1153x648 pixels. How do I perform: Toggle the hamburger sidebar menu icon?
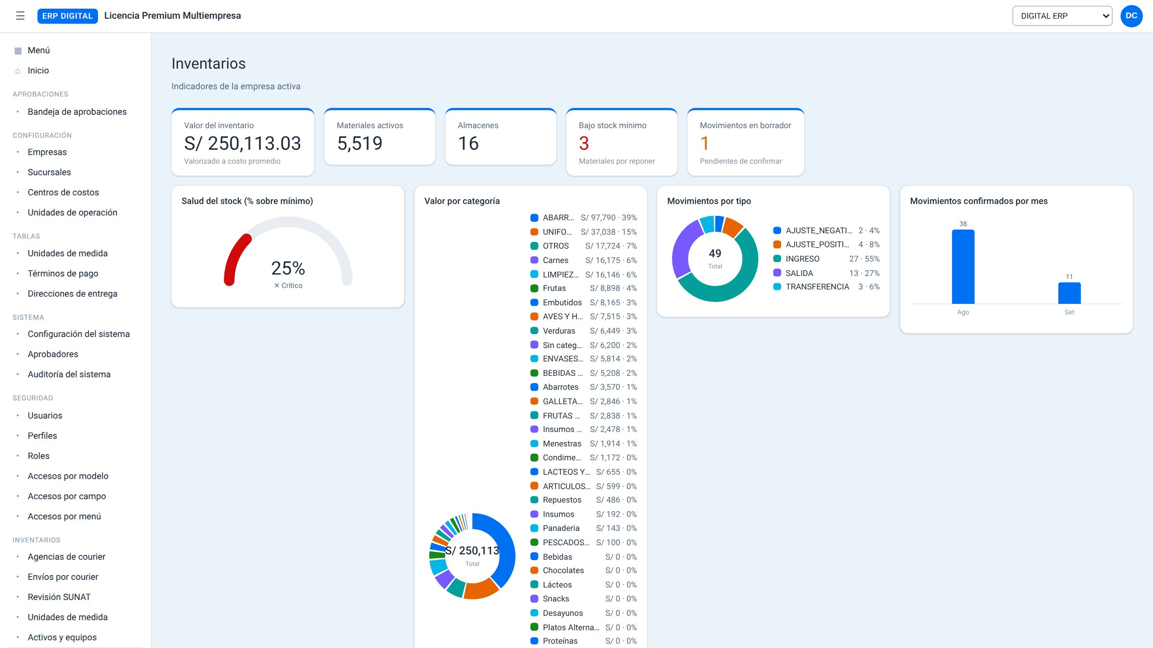20,16
